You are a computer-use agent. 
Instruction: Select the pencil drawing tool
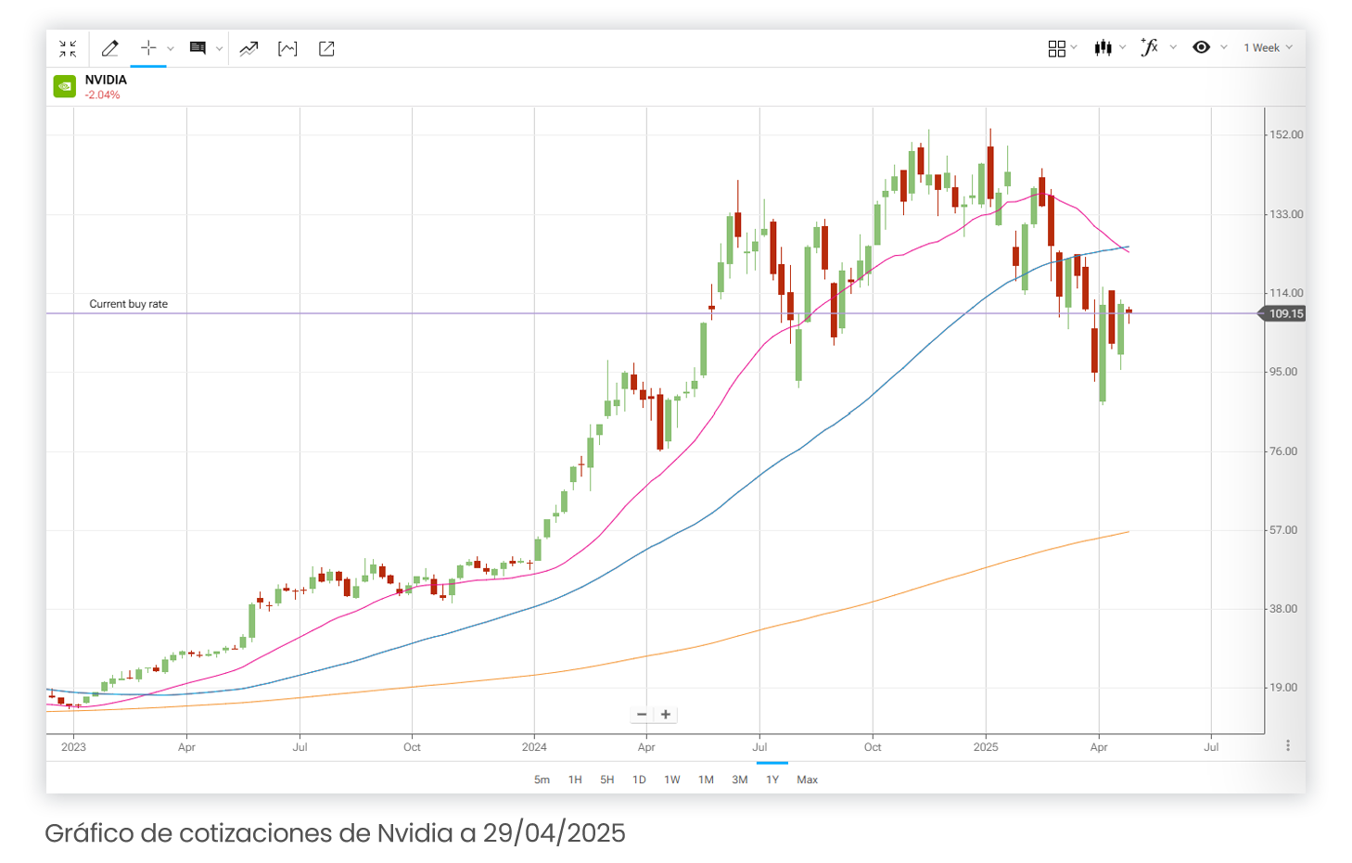click(x=110, y=48)
